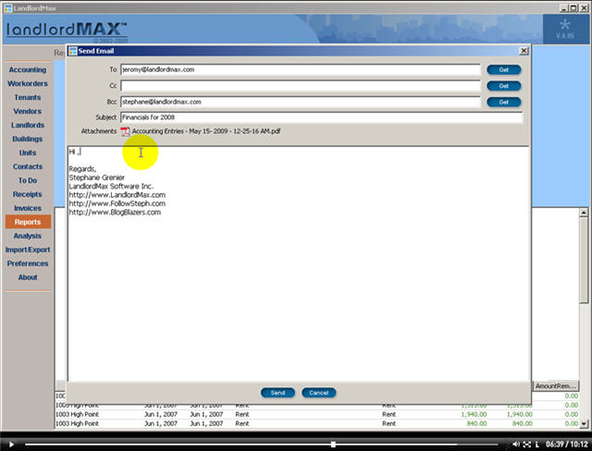The image size is (592, 451).
Task: Go to the Units section
Action: tap(28, 152)
